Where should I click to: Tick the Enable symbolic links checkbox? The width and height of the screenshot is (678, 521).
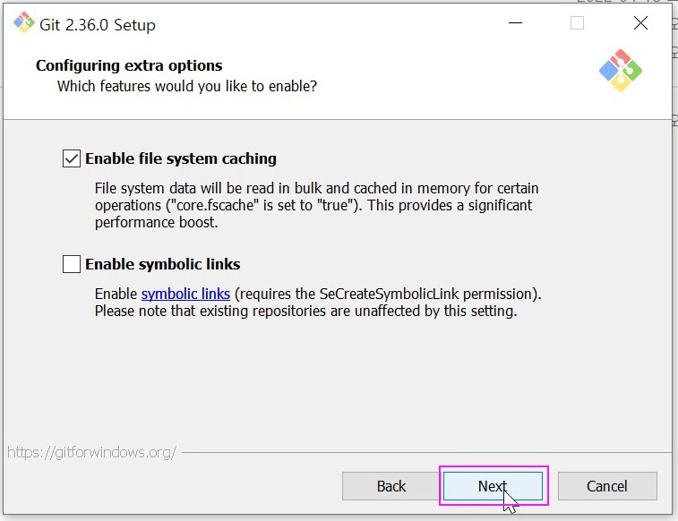(x=72, y=264)
